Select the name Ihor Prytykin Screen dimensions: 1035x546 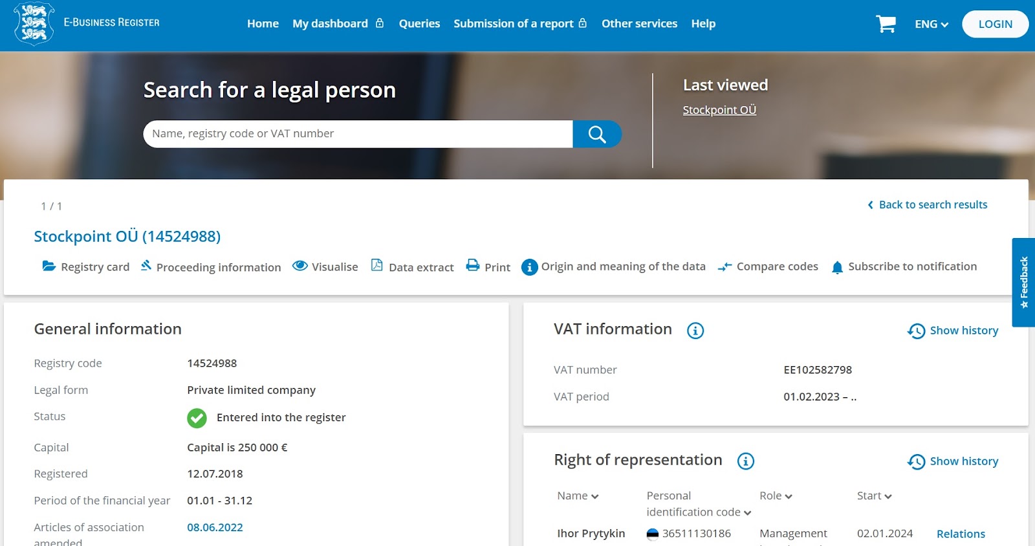[591, 534]
